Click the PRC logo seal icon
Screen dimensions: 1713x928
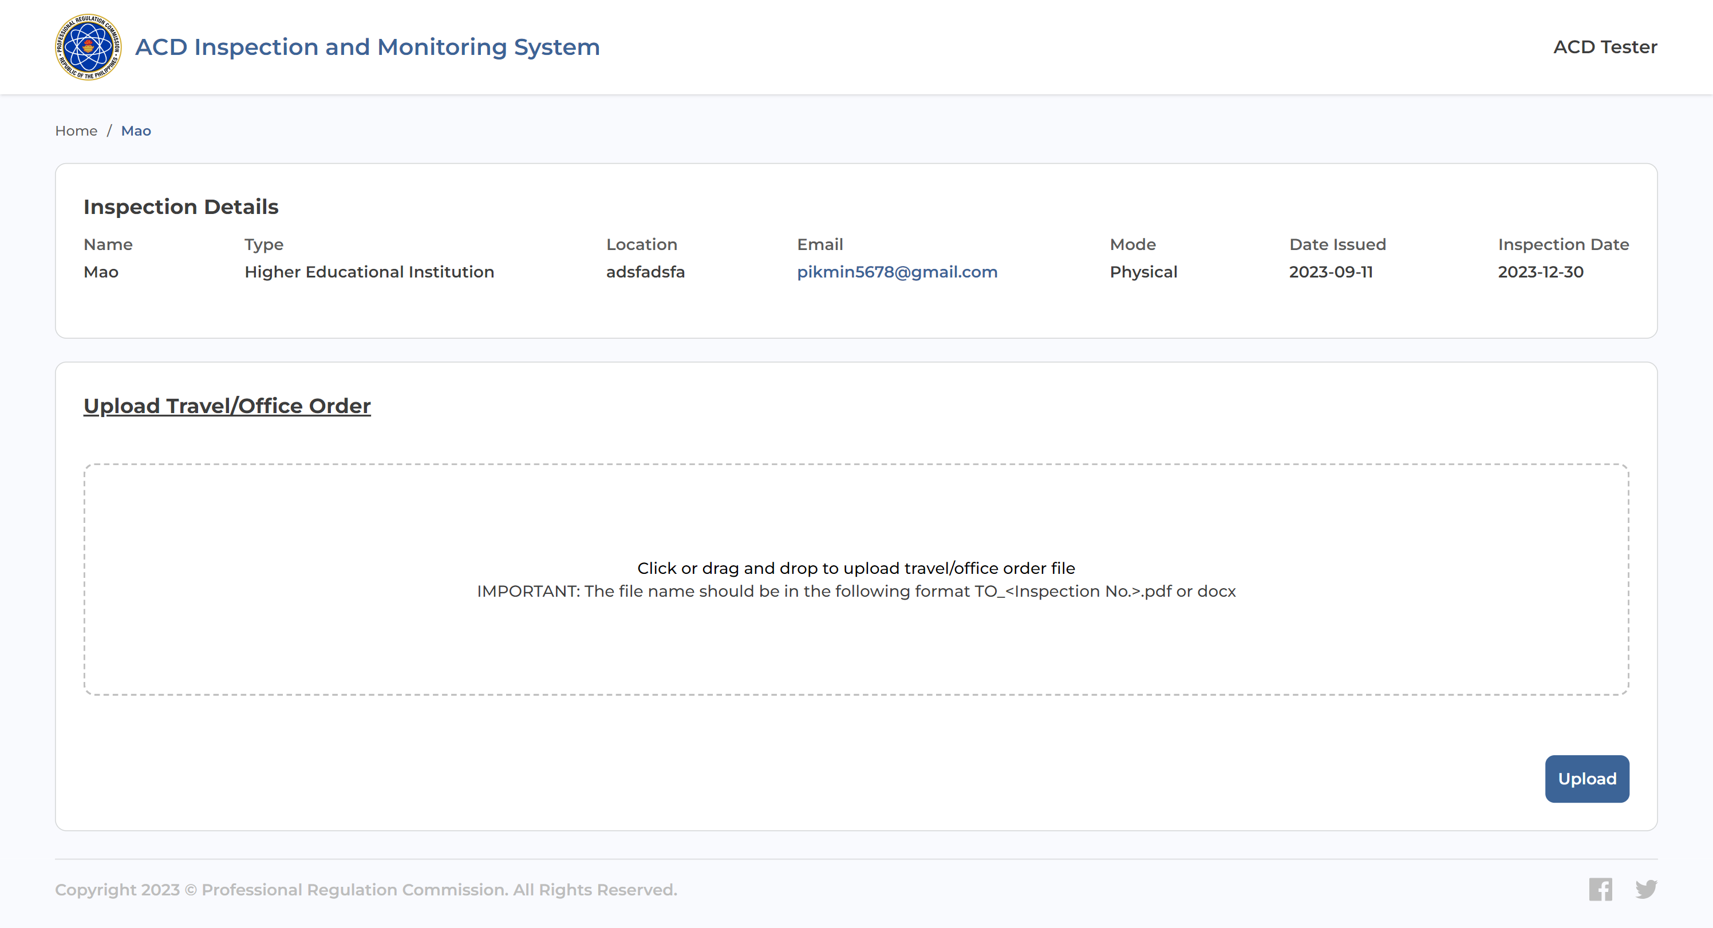88,47
